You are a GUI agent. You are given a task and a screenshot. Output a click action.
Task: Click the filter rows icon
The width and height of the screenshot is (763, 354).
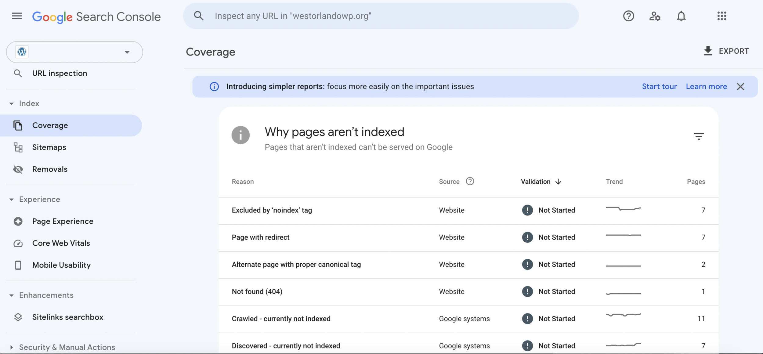point(698,136)
